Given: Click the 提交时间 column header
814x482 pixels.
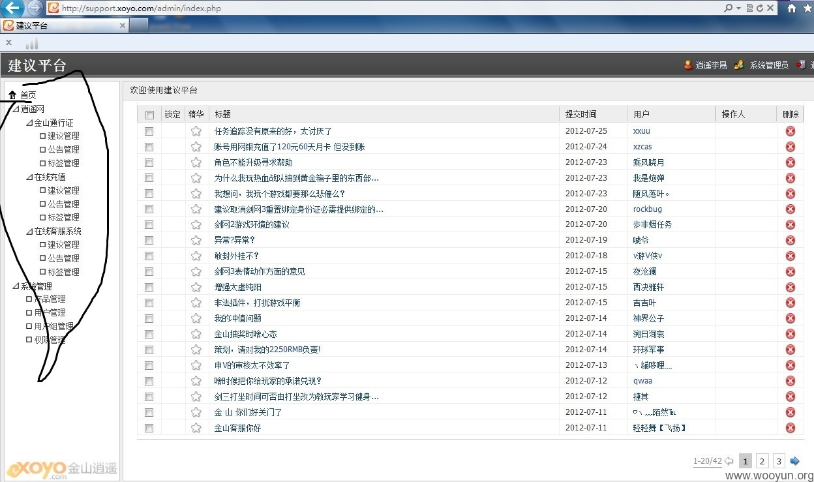Looking at the screenshot, I should [x=581, y=114].
